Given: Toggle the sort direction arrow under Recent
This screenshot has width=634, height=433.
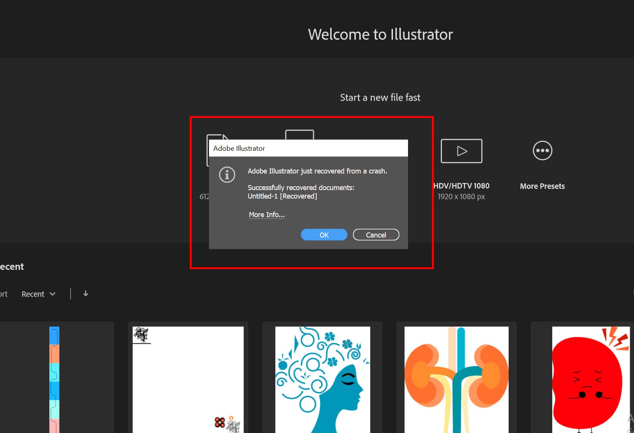Looking at the screenshot, I should click(85, 293).
